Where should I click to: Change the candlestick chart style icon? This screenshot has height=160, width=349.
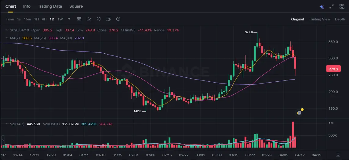[x=99, y=19]
